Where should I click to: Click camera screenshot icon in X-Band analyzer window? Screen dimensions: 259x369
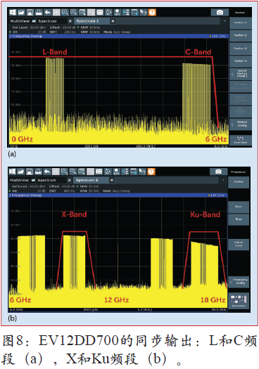pos(218,171)
